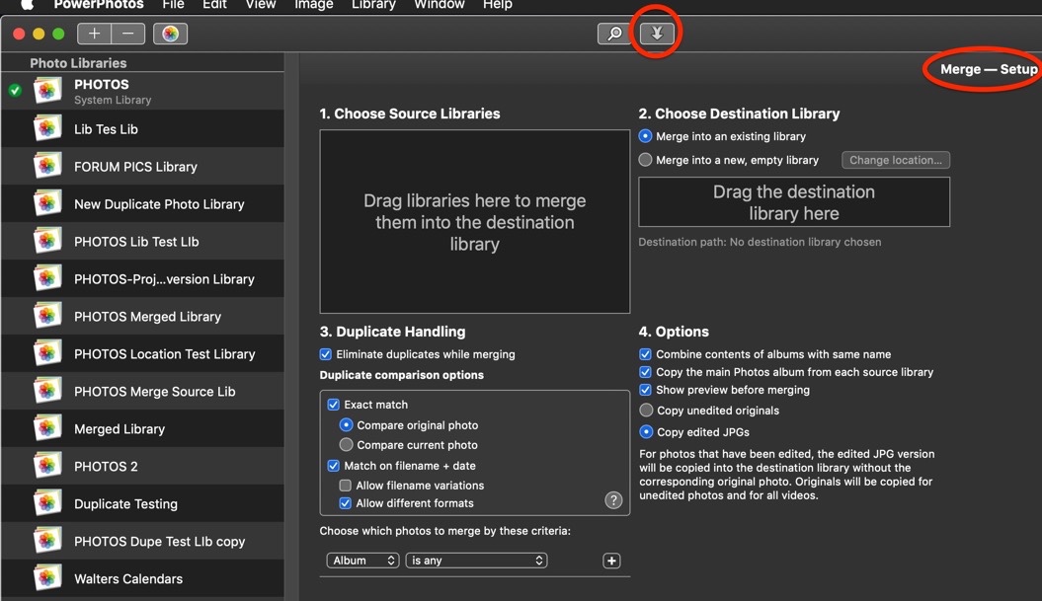Click the Change location button
This screenshot has width=1042, height=601.
(x=896, y=160)
